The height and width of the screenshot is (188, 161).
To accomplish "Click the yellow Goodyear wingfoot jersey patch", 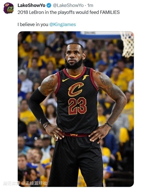I will pos(86,77).
